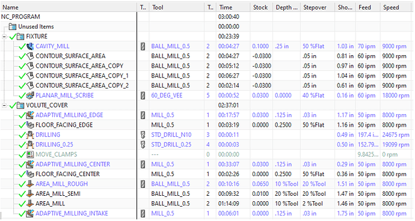
Task: Click the PLANAR_MILL_SCRIBE operation icon
Action: click(x=30, y=95)
